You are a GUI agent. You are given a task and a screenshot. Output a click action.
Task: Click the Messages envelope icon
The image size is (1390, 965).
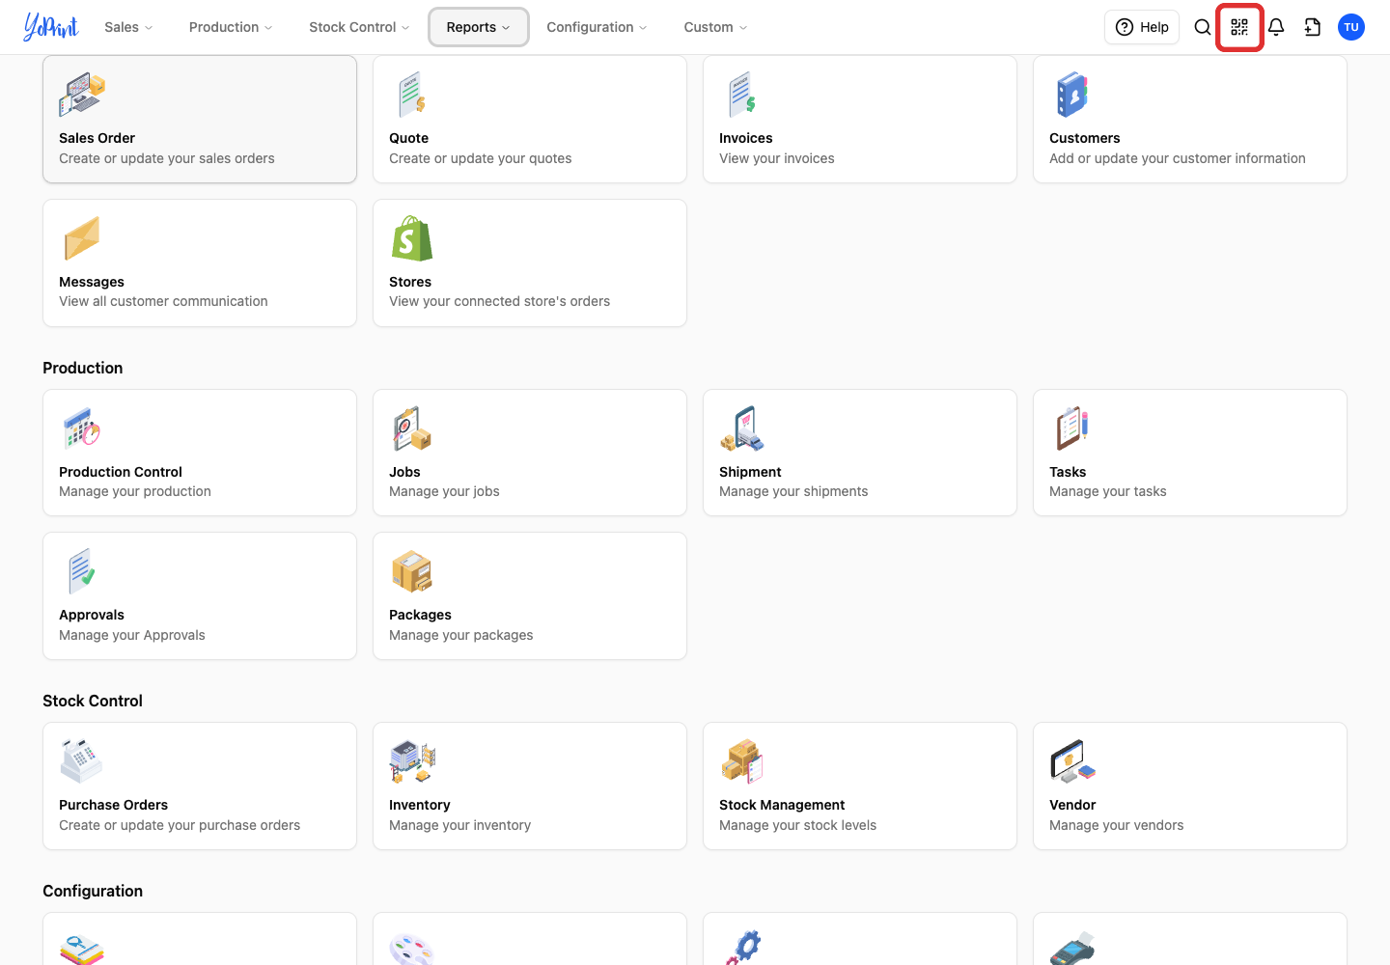click(82, 238)
